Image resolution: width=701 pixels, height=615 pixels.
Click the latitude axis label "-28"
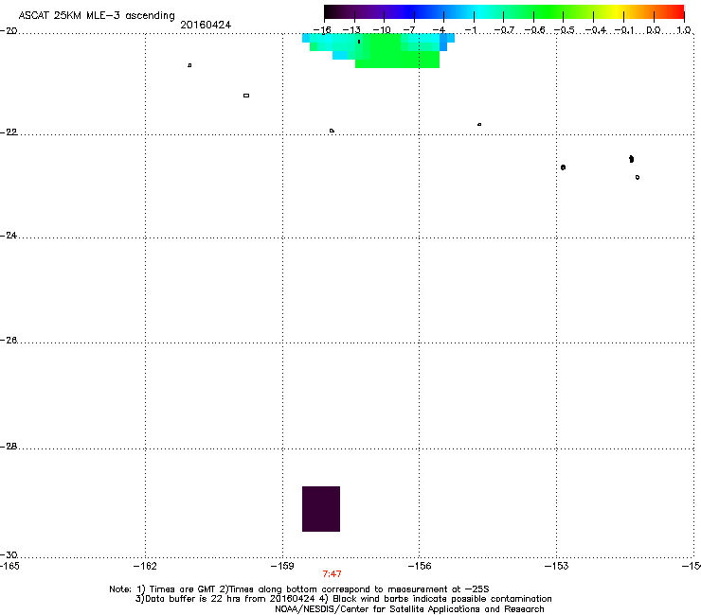click(x=9, y=447)
